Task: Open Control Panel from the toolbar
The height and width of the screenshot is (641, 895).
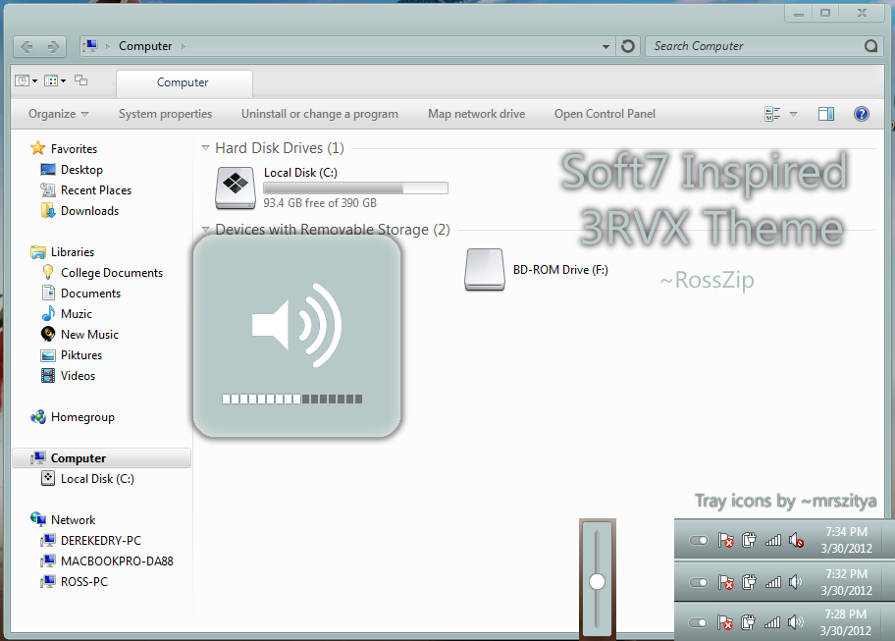Action: click(605, 113)
